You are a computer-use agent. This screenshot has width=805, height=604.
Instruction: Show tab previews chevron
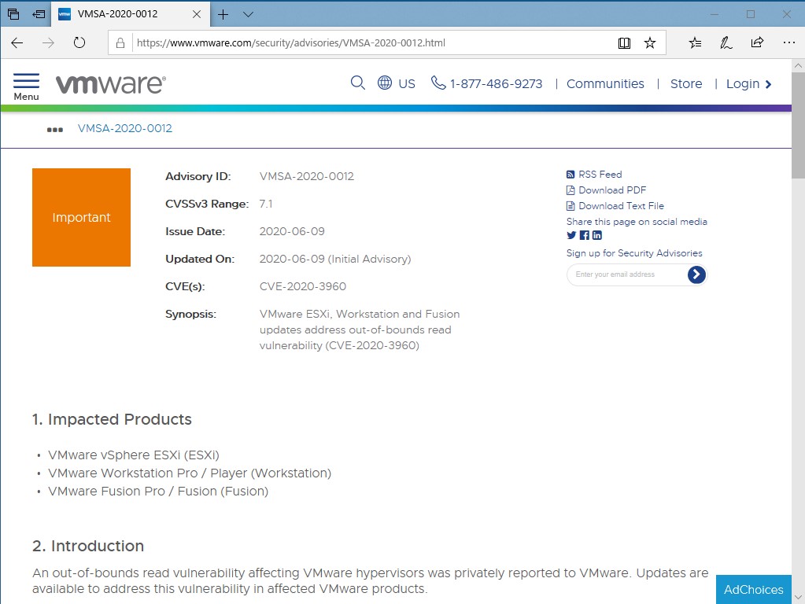[248, 14]
